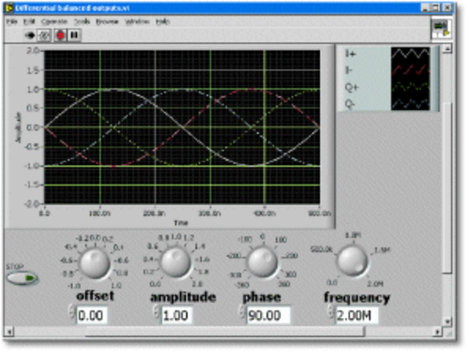Turn the phase knob control
The height and width of the screenshot is (353, 473).
pyautogui.click(x=262, y=262)
